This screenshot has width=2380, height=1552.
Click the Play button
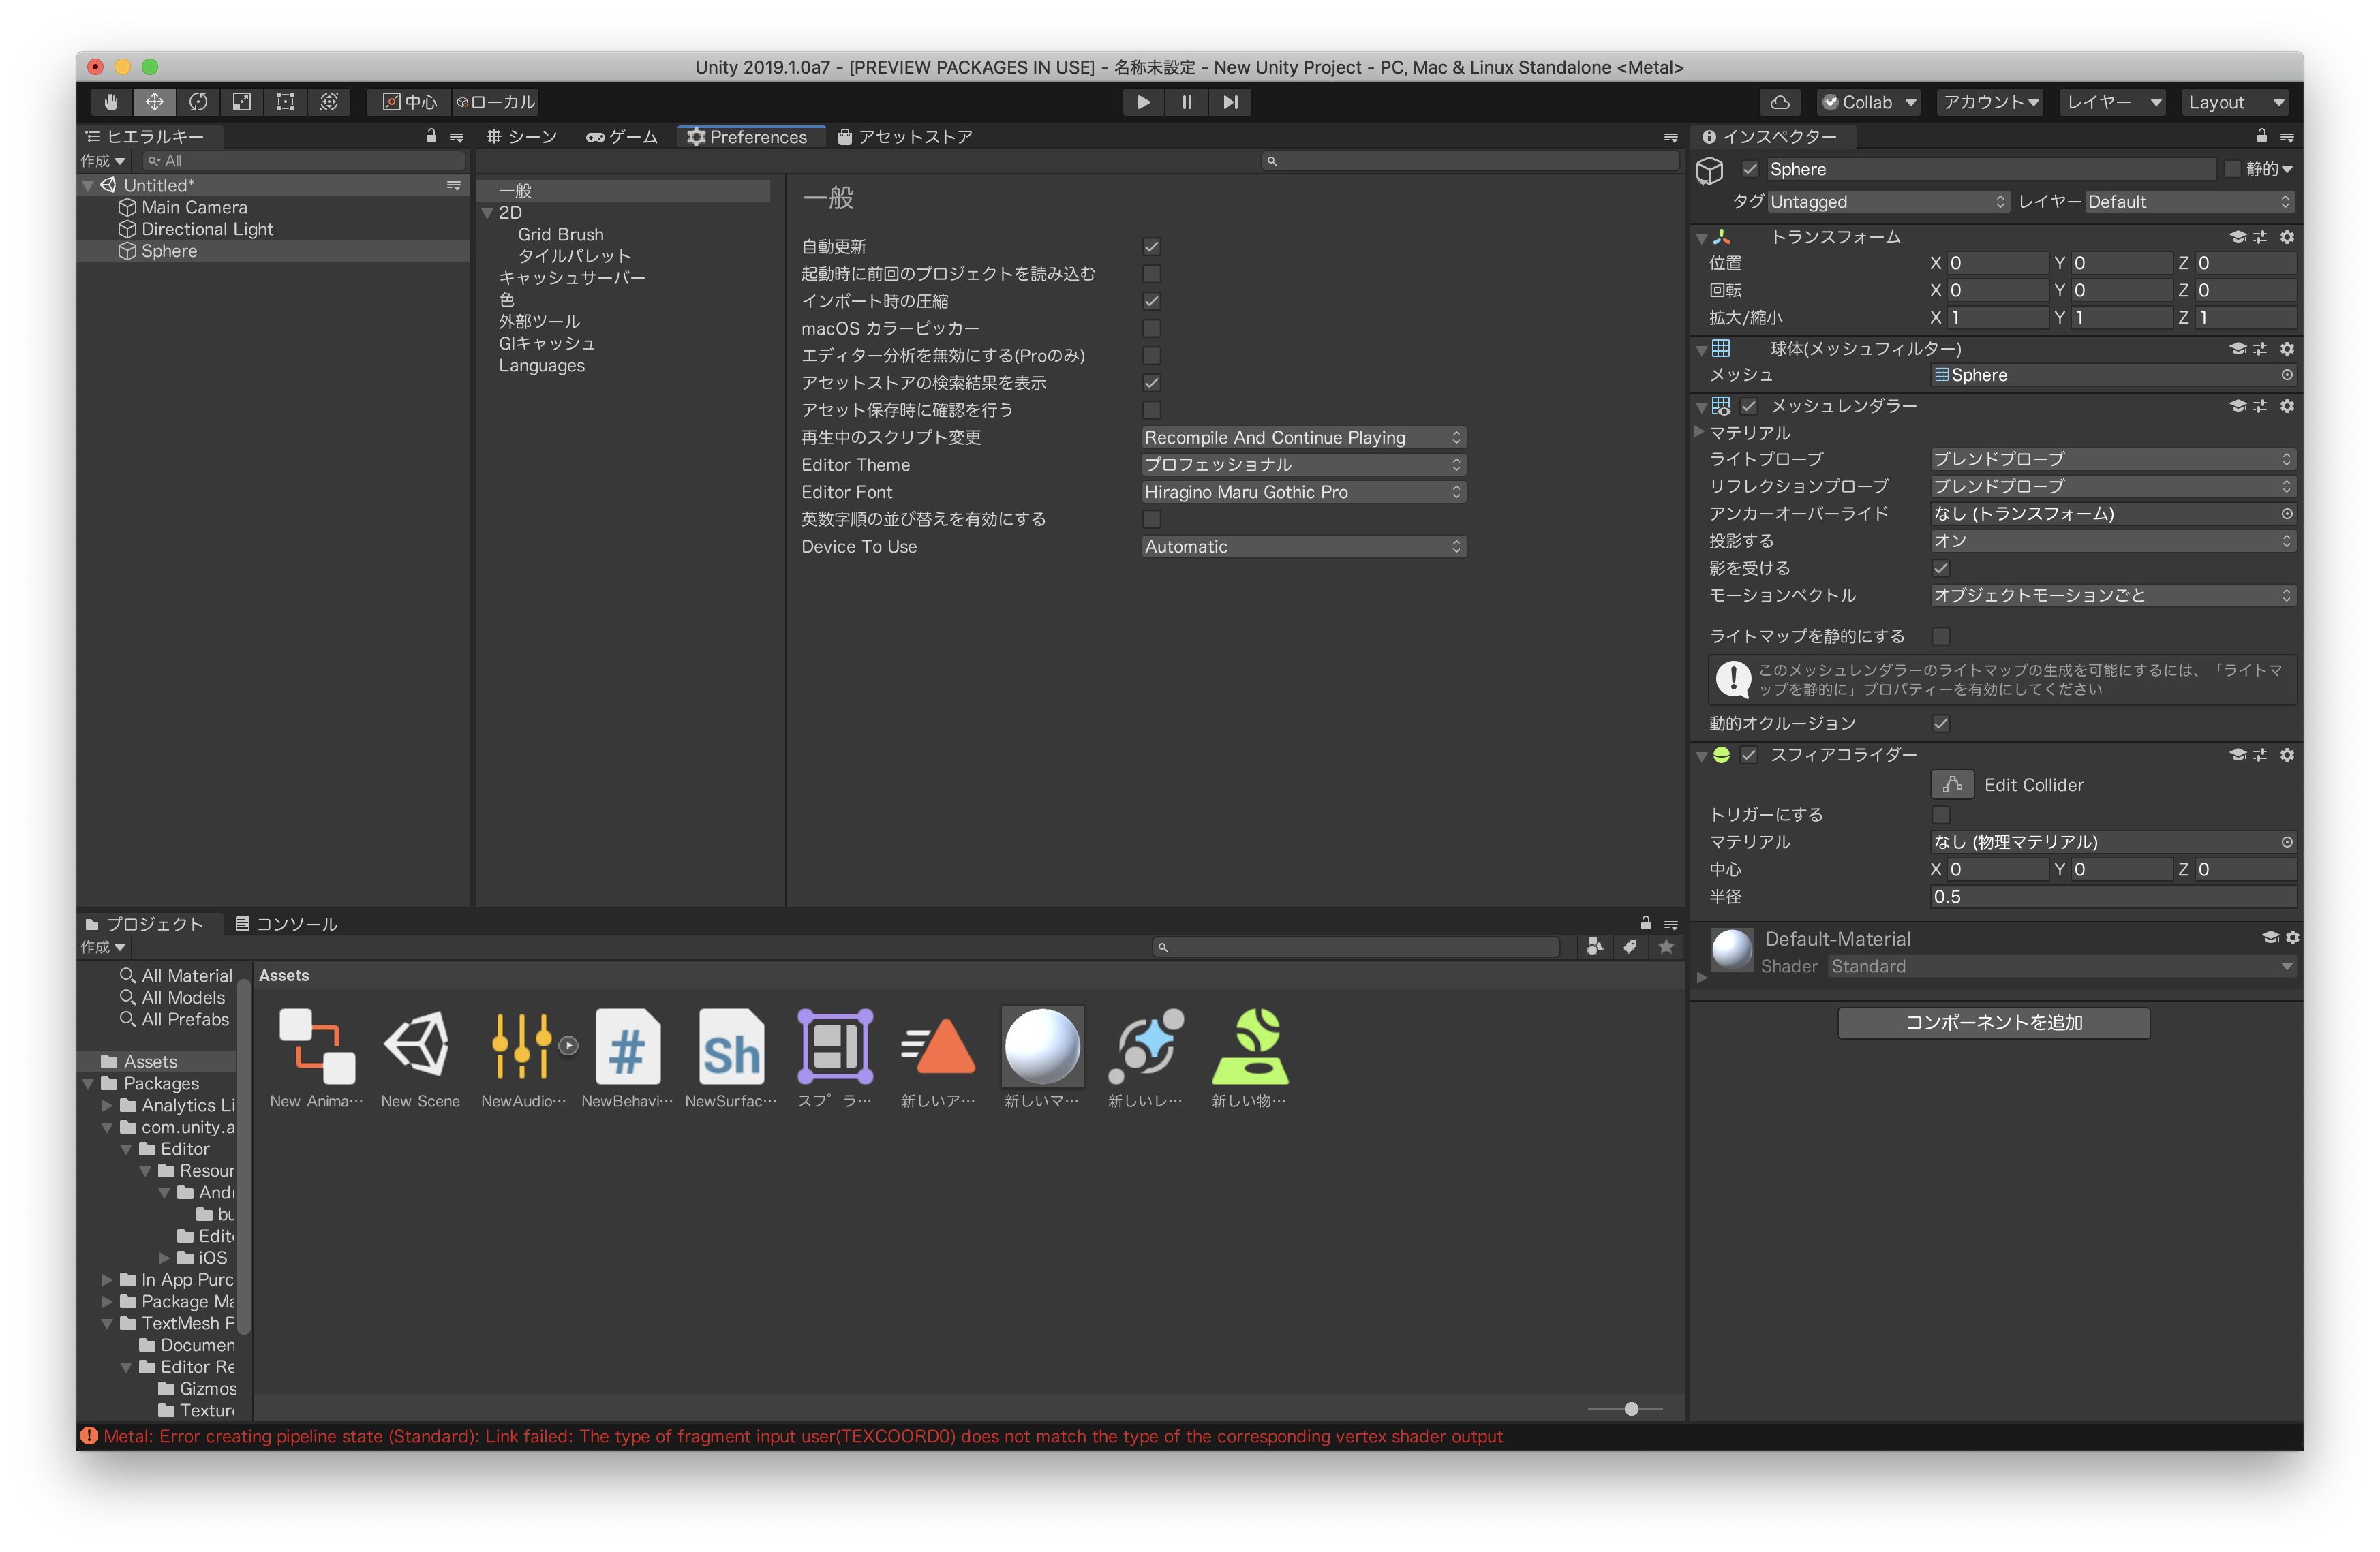1143,102
